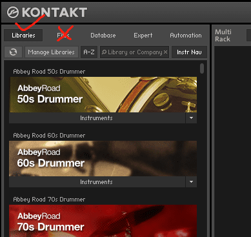
Task: Clear the library search with the X icon
Action: 165,52
